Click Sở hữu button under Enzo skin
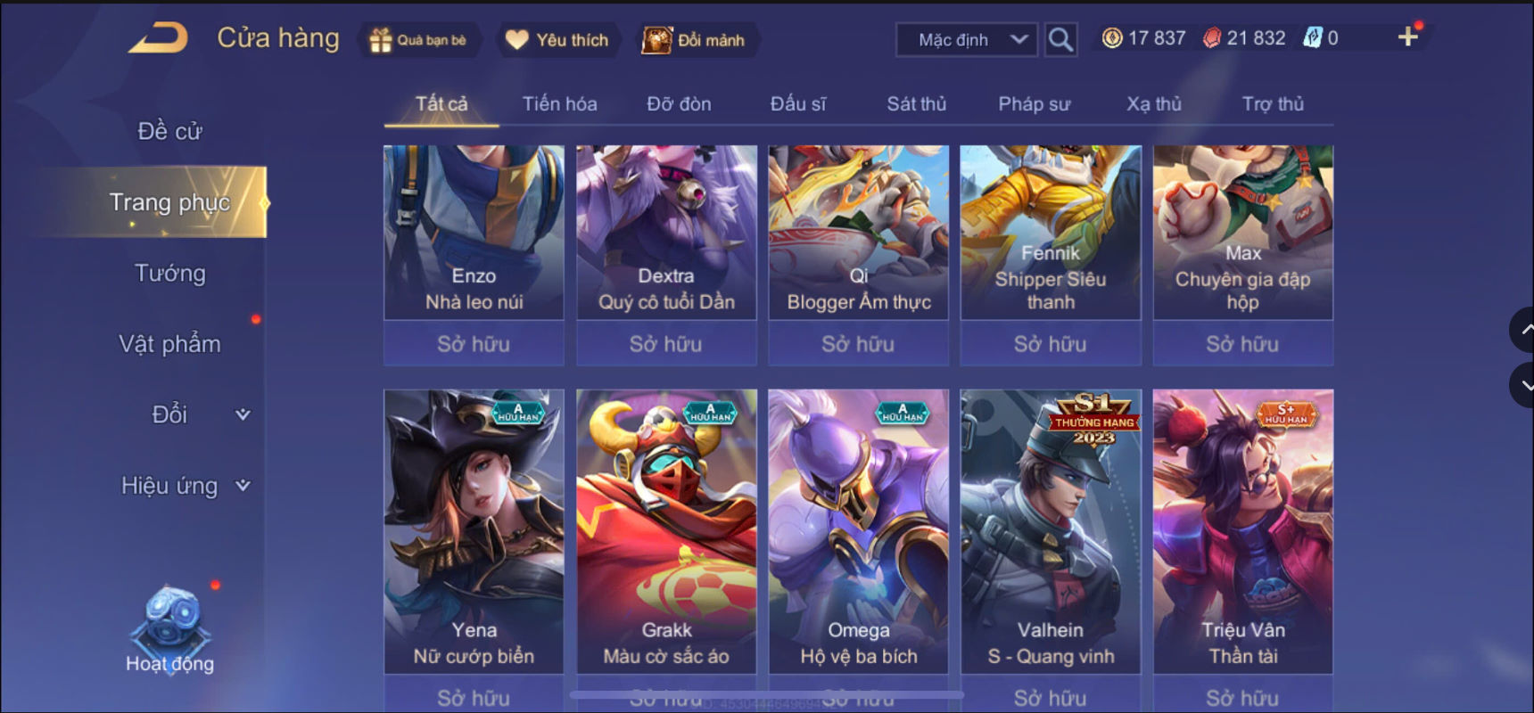 pos(474,344)
